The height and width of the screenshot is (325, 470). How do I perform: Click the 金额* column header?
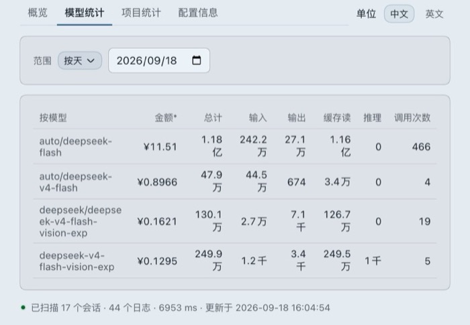(x=166, y=118)
